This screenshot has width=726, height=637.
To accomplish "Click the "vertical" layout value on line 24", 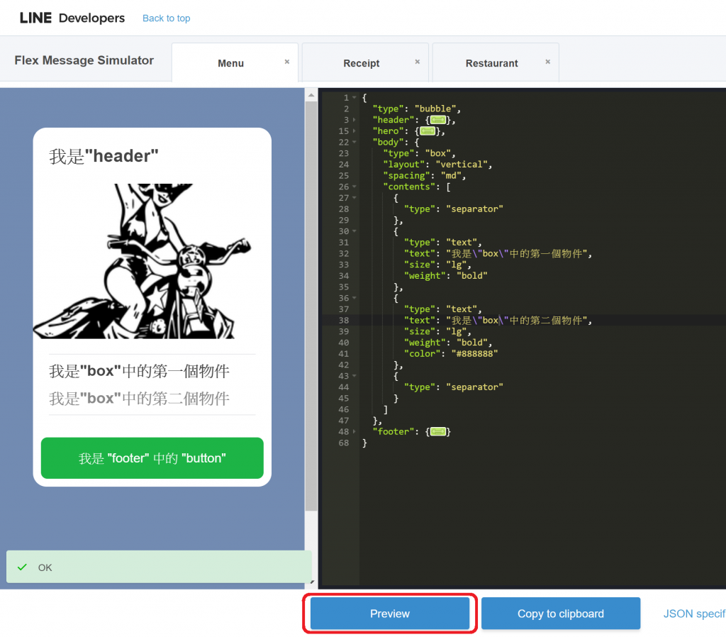I will click(x=462, y=165).
